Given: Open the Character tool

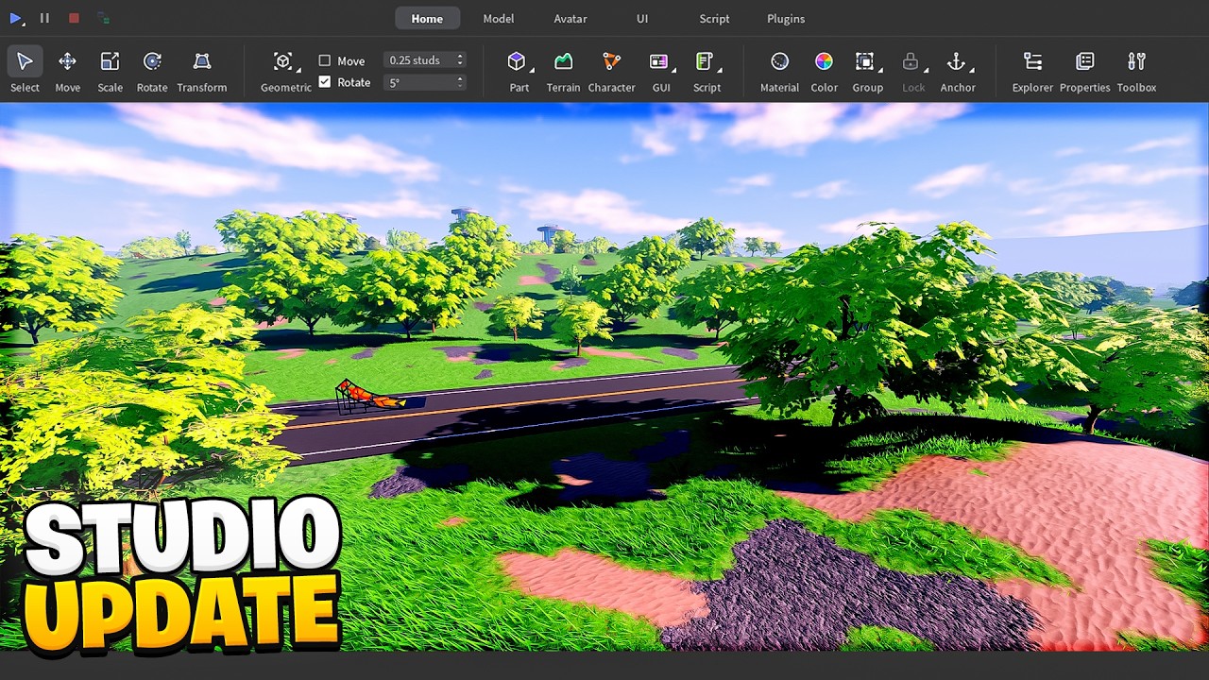Looking at the screenshot, I should [611, 71].
